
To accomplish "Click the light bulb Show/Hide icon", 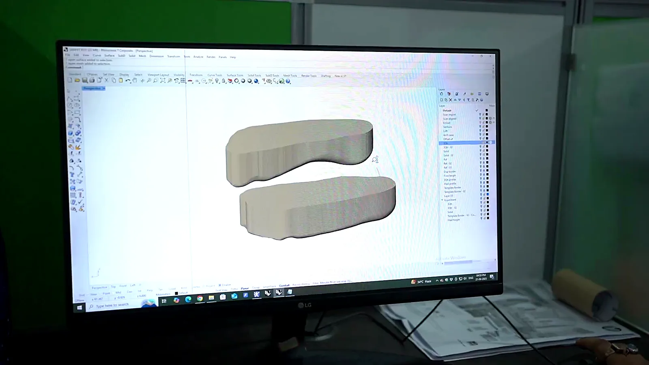I will [x=217, y=81].
